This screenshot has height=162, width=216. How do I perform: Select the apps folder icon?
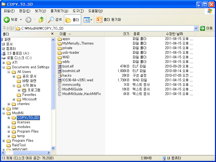tap(59, 39)
